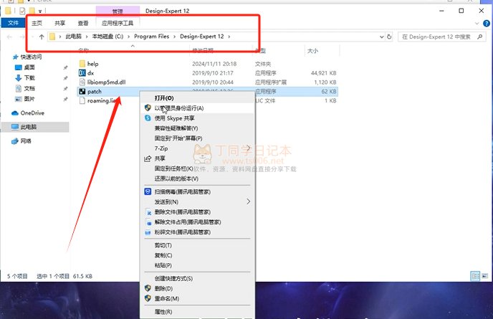493x319 pixels.
Task: Switch to details view layout
Action: coord(475,276)
